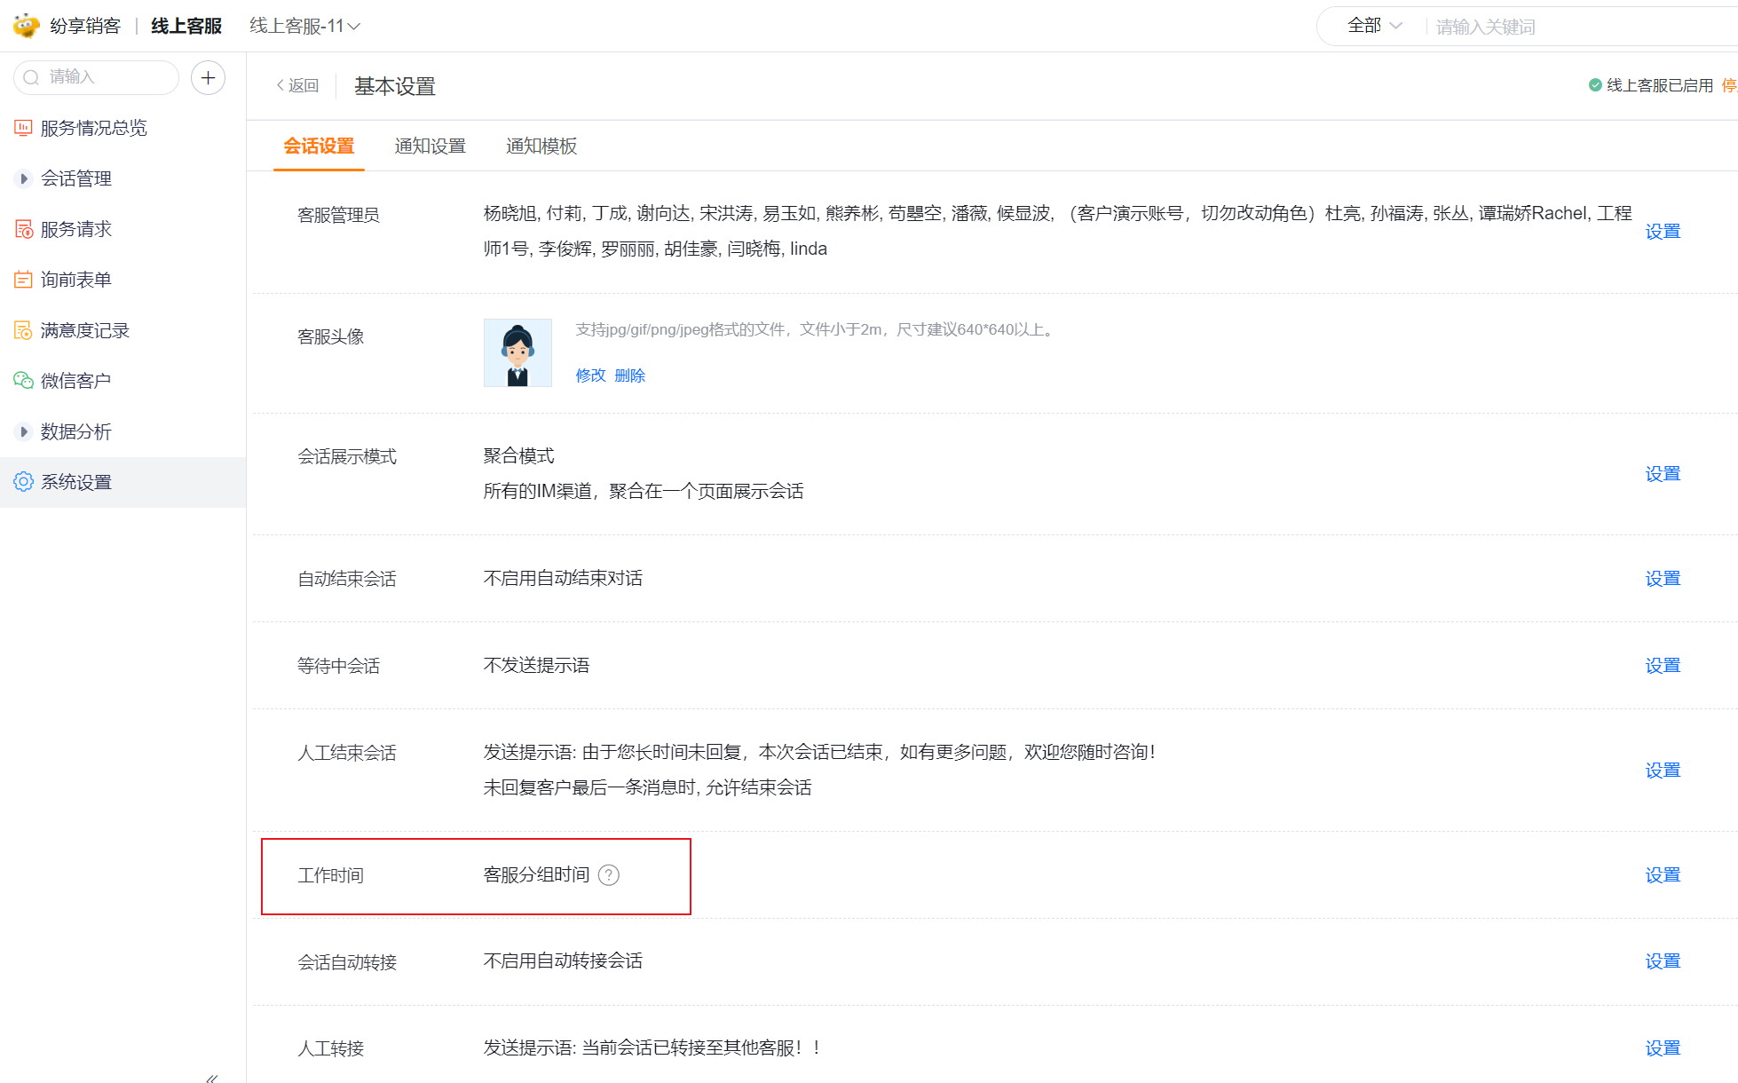Screen dimensions: 1738x1083
Task: Click help question mark beside 客服分组时间
Action: [609, 875]
